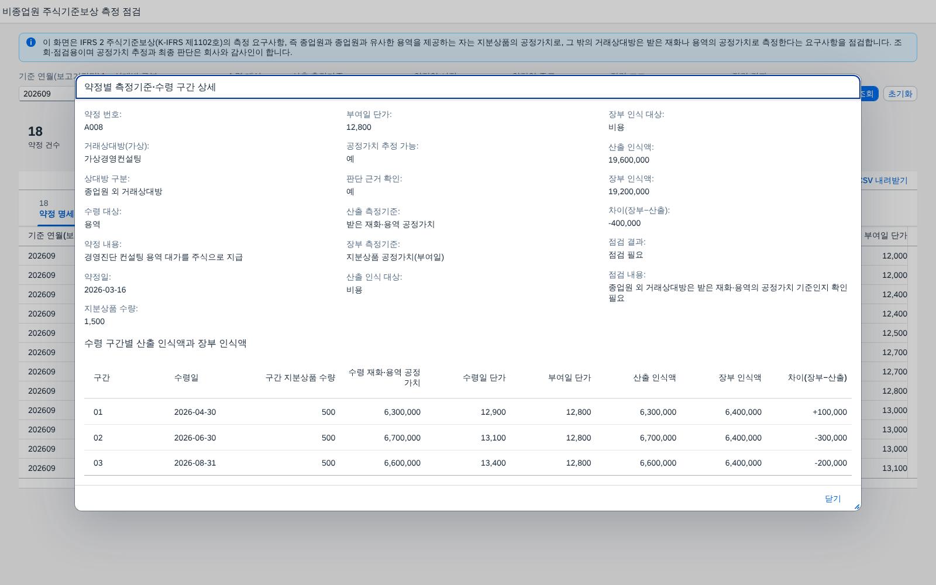Click the 산출 측정기준 value 받은 재화·용역 공정가치
Viewport: 936px width, 585px height.
click(391, 225)
